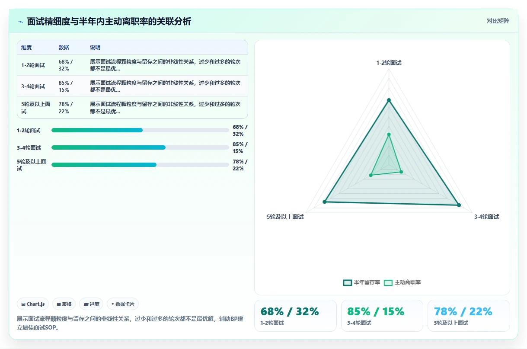Click the 对比矩阵 label in header
Screen dimensions: 527x349
(498, 21)
